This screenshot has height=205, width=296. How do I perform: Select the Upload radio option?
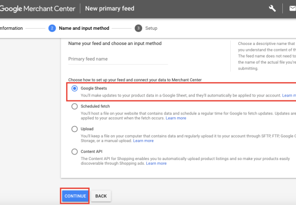coord(74,129)
